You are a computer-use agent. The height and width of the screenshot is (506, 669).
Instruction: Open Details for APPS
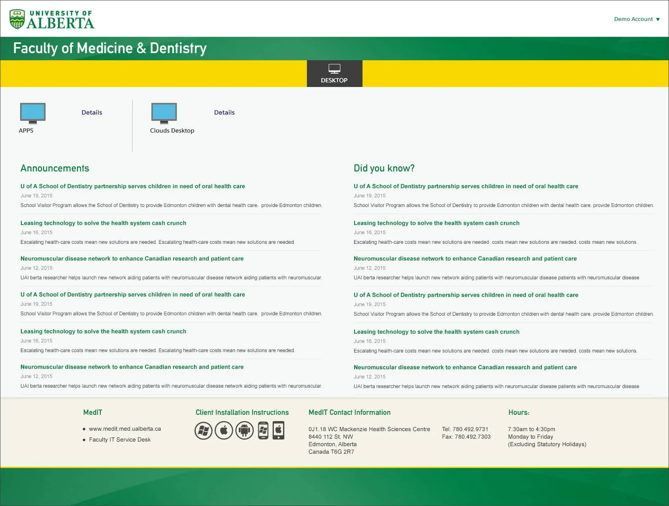[92, 112]
